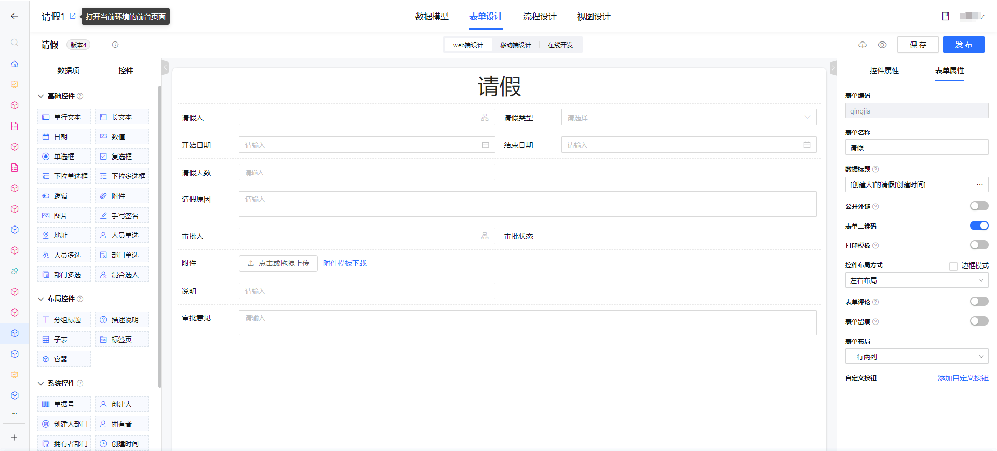997x451 pixels.
Task: Click the 点击或拖拽上传 upload button
Action: [x=278, y=263]
